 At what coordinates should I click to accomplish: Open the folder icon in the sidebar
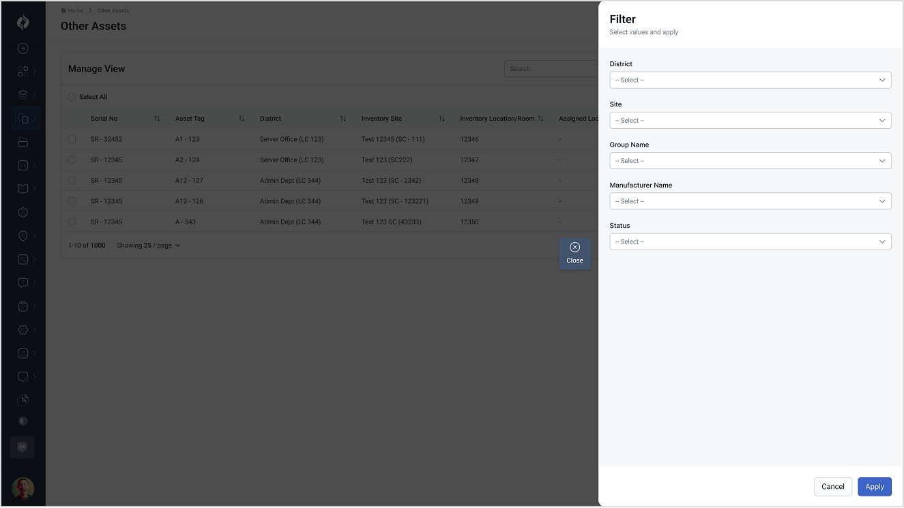tap(23, 143)
